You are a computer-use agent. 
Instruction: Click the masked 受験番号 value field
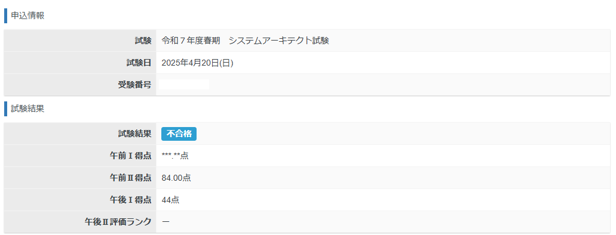point(184,84)
